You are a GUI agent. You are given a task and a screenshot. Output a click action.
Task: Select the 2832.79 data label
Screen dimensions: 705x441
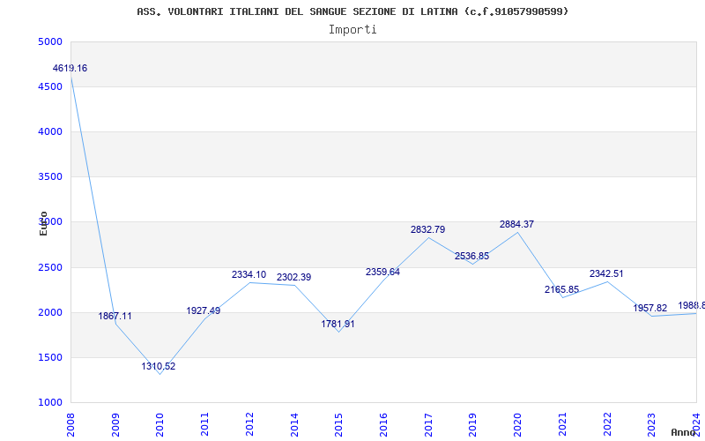[x=427, y=230]
